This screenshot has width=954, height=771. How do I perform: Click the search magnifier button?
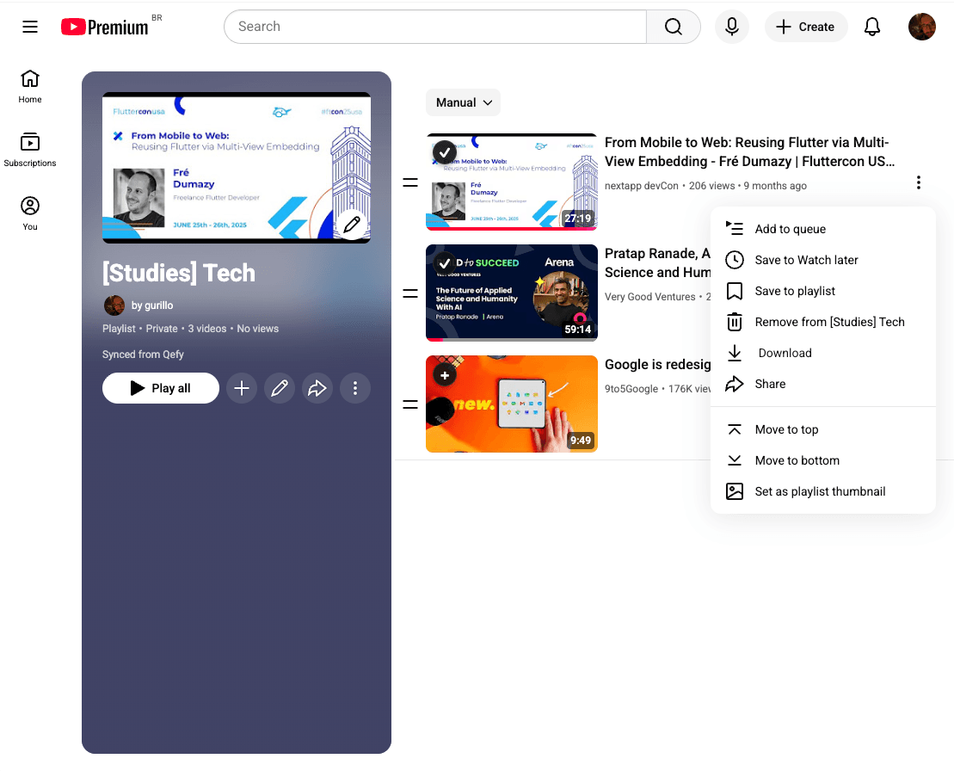[673, 27]
